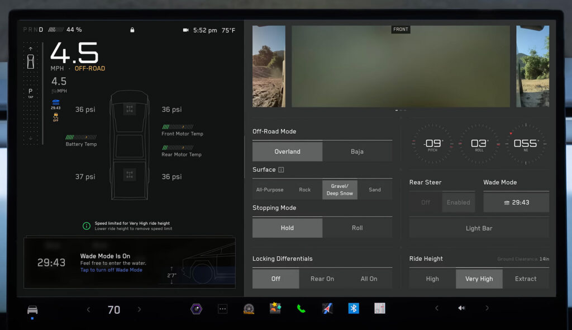Open cabin temperature setting 70
This screenshot has height=330, width=572.
(x=114, y=309)
